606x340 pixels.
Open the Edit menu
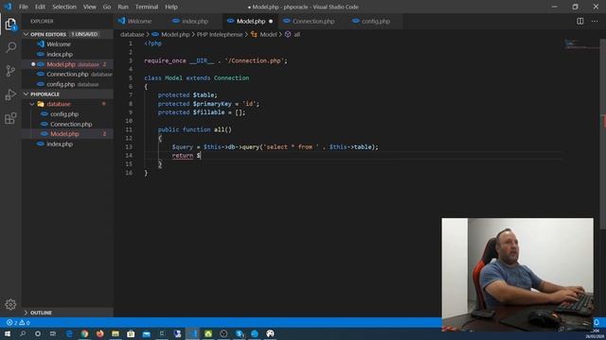(40, 7)
